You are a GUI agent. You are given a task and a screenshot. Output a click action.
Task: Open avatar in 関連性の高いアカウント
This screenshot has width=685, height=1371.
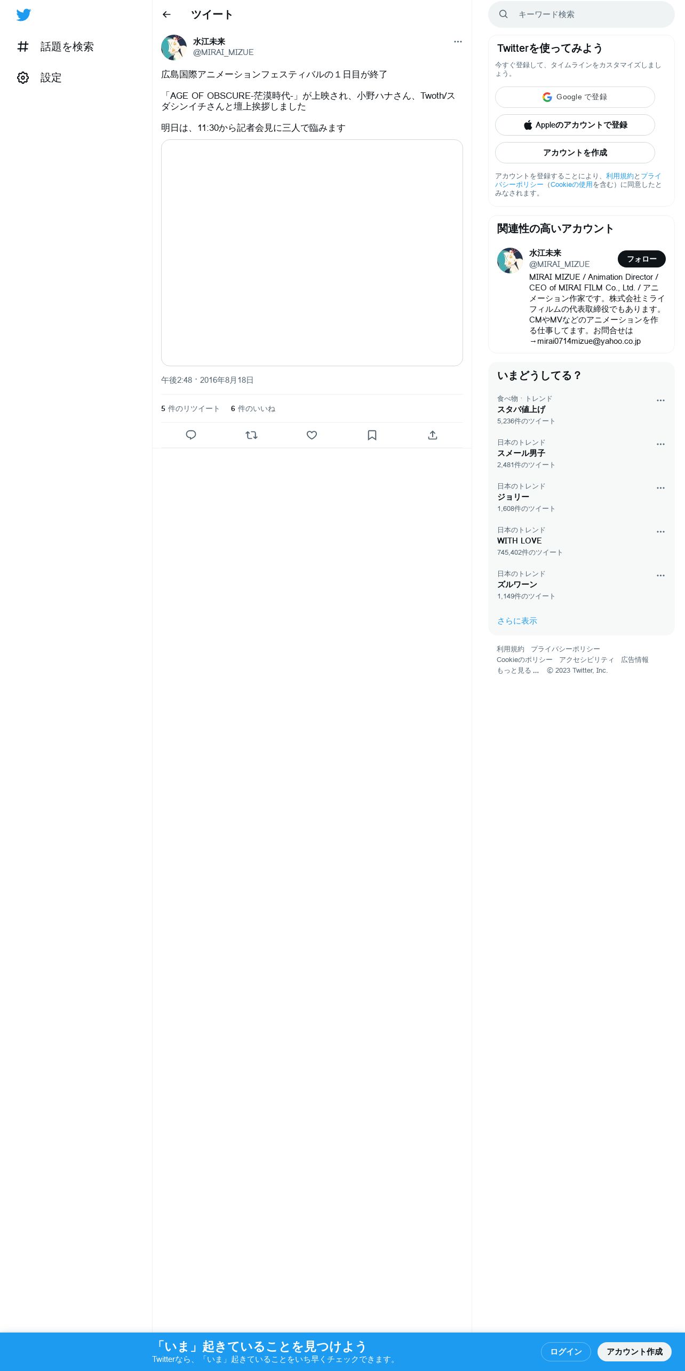tap(510, 261)
